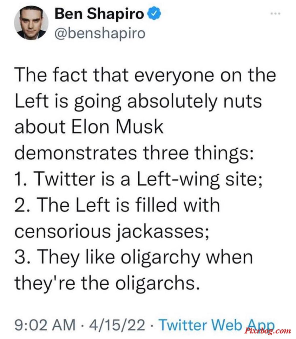Click the line 'demonstrates three things:'
The image size is (296, 339).
134,154
